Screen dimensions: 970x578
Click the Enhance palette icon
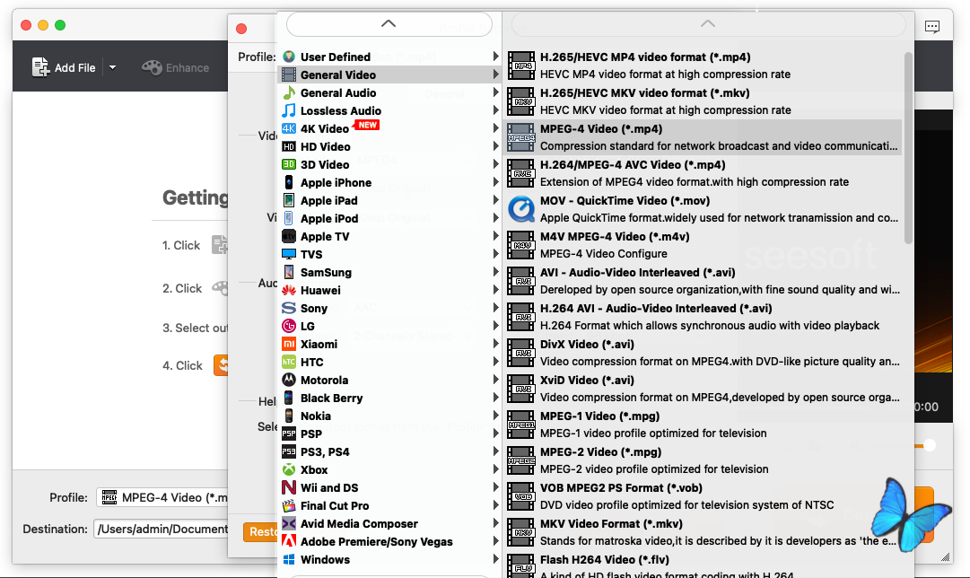(152, 67)
